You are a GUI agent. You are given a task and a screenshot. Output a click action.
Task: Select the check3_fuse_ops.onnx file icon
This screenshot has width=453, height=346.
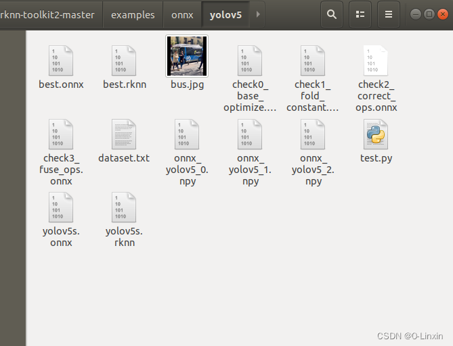click(x=61, y=134)
